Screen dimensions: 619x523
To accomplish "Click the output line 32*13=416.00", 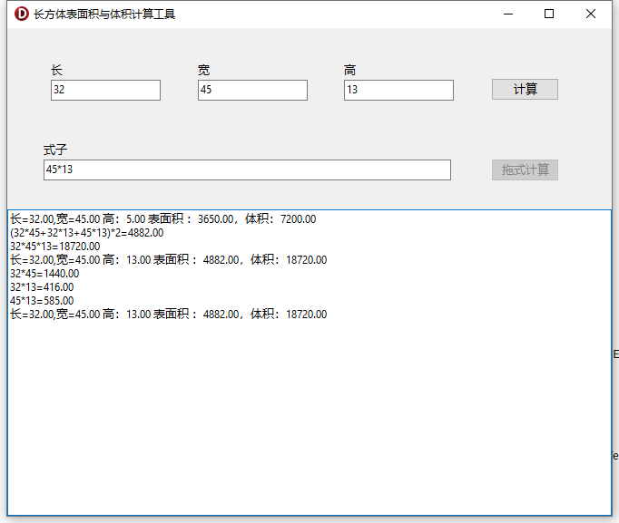I will coord(42,287).
